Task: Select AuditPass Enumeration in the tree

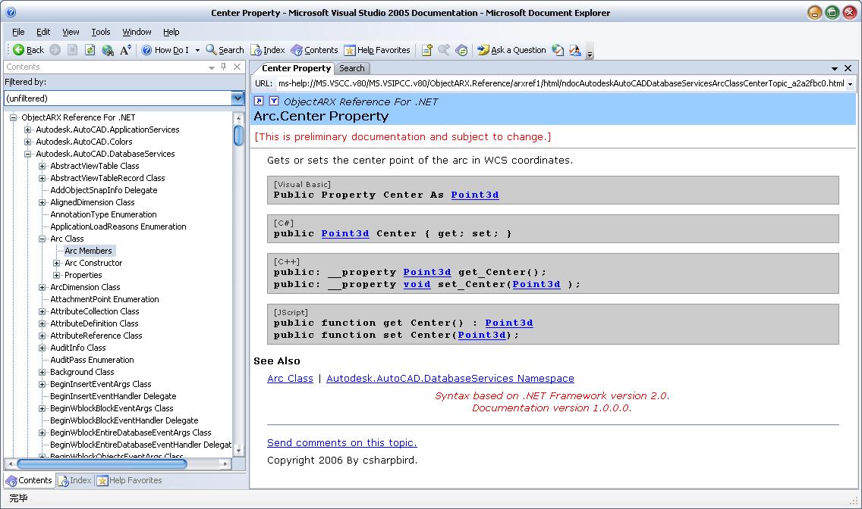Action: point(92,360)
